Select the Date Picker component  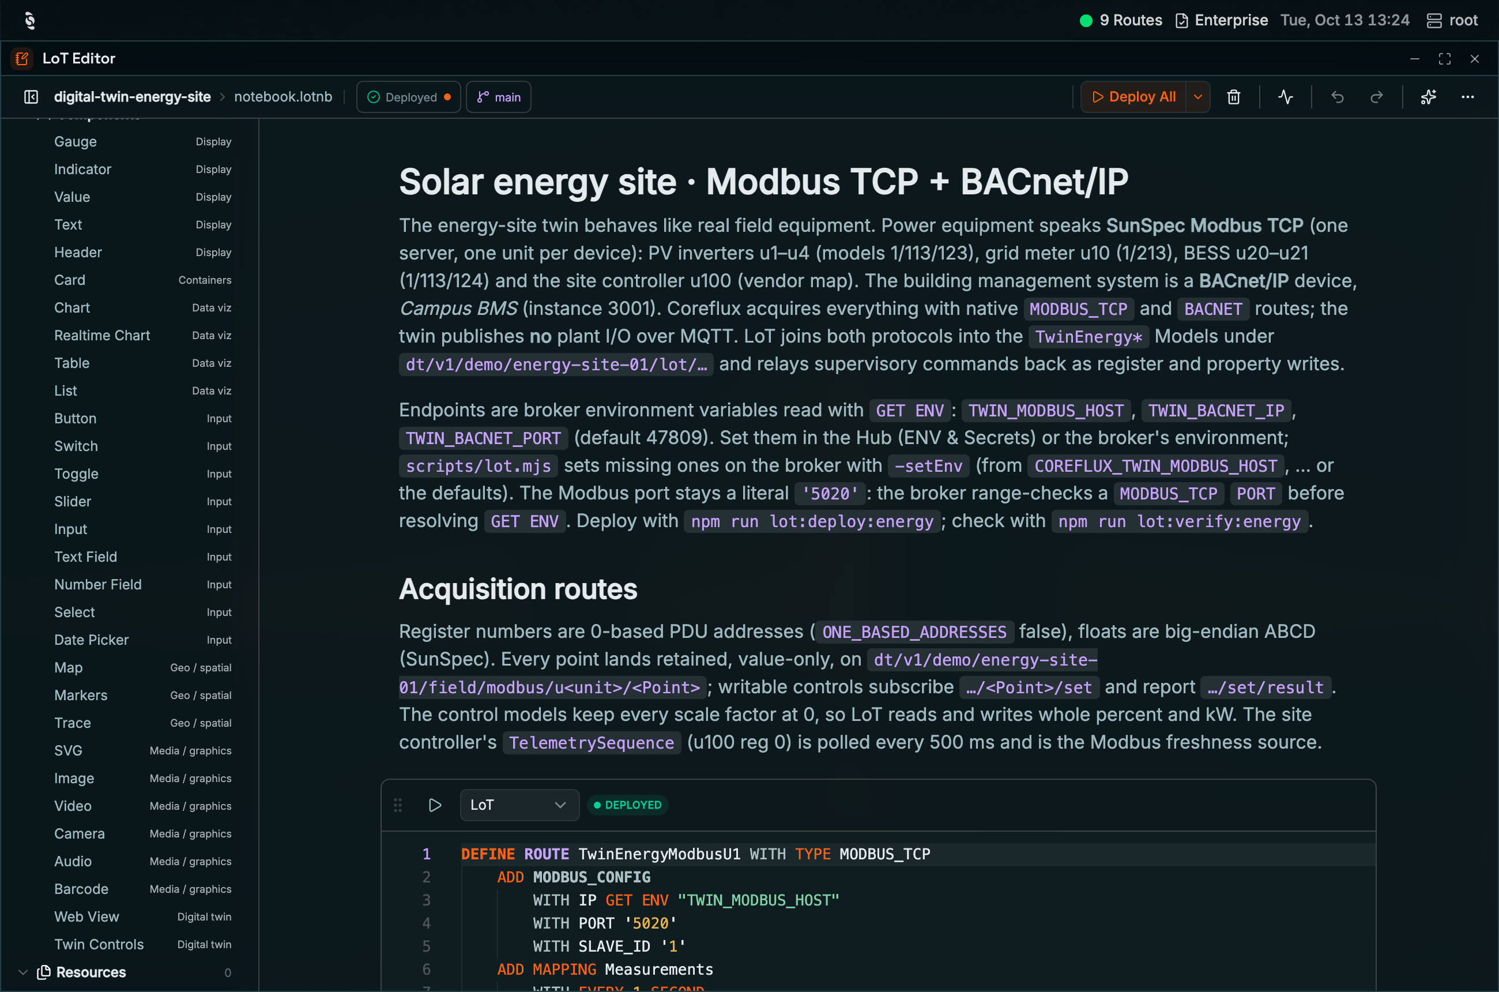pyautogui.click(x=142, y=640)
